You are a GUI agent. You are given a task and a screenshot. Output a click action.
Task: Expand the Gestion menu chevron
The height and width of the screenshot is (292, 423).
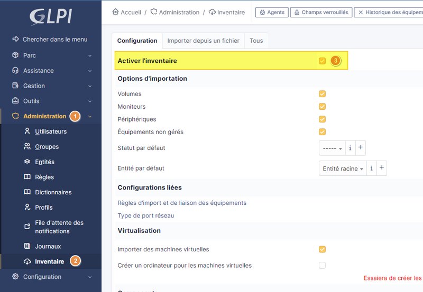click(90, 86)
